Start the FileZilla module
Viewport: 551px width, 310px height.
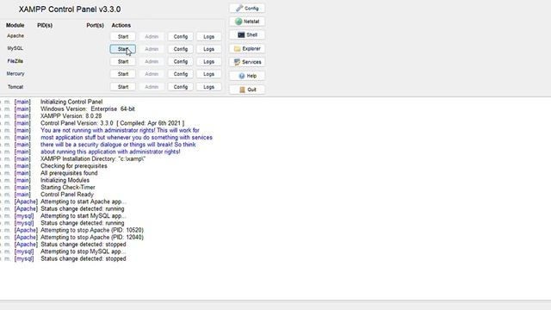pyautogui.click(x=122, y=61)
